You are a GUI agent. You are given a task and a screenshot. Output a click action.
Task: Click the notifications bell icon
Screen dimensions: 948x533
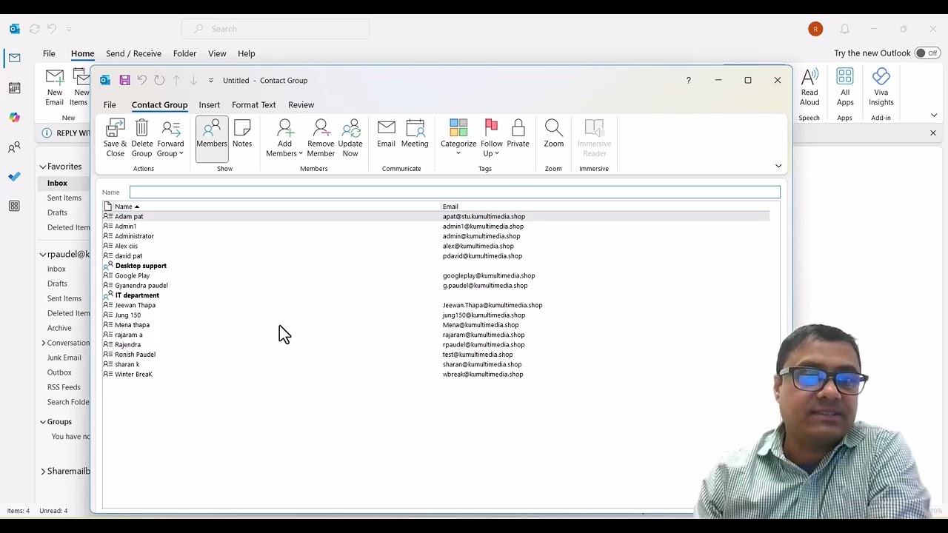[844, 29]
